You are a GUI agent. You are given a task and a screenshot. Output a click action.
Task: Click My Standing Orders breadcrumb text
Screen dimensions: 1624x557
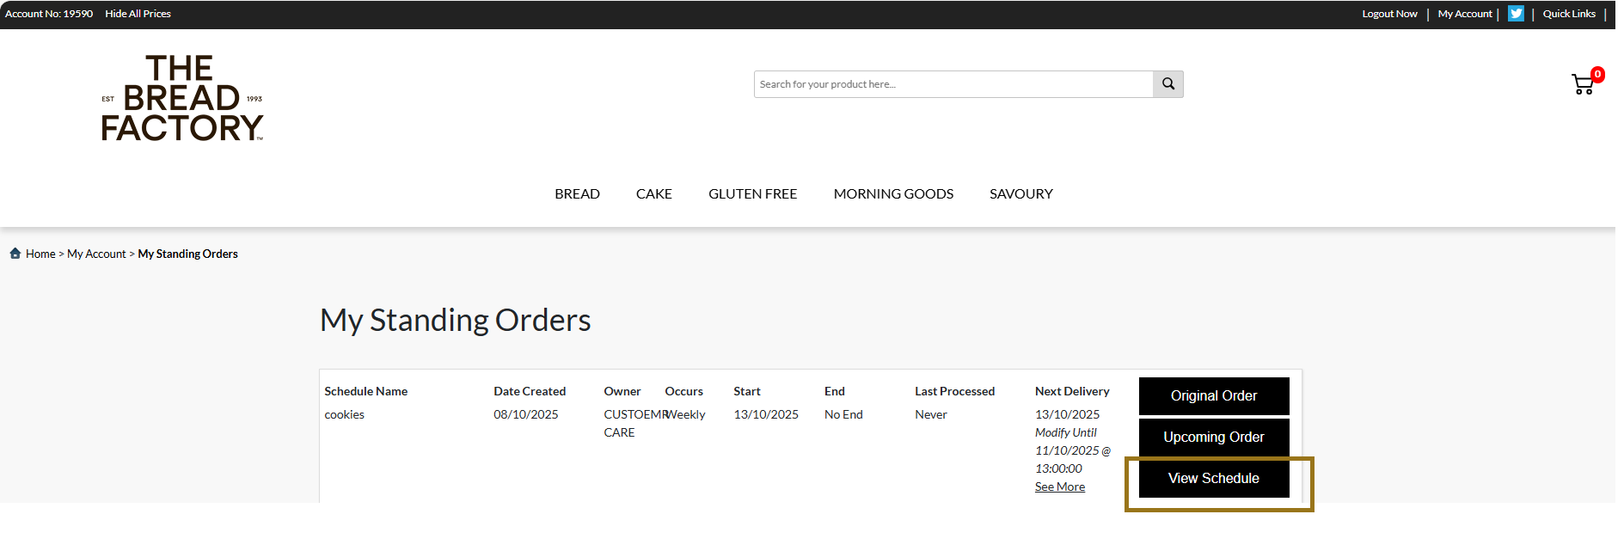(187, 254)
